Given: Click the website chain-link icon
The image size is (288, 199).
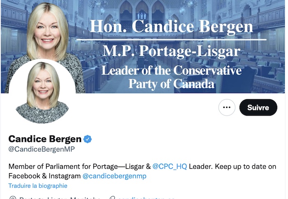Looking at the screenshot, I should click(112, 198).
